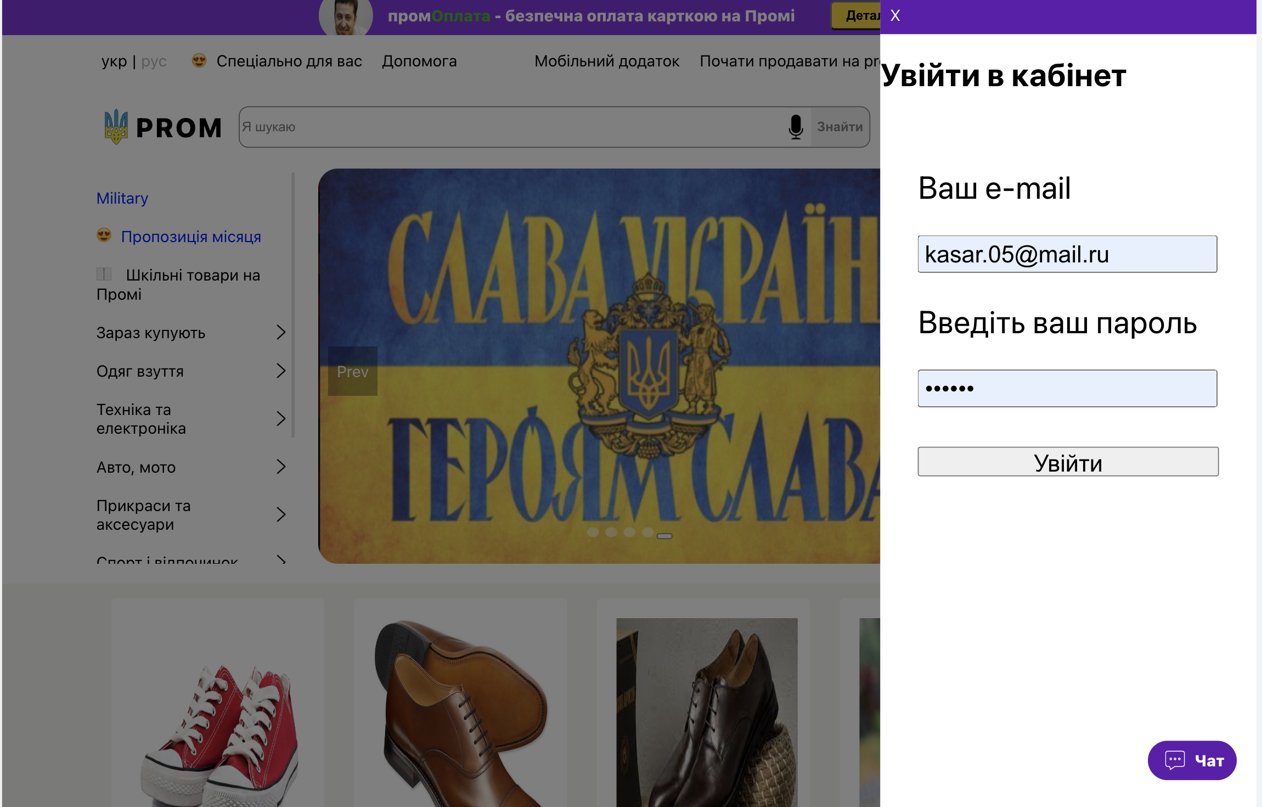
Task: Open the Допомога menu item
Action: [x=419, y=61]
